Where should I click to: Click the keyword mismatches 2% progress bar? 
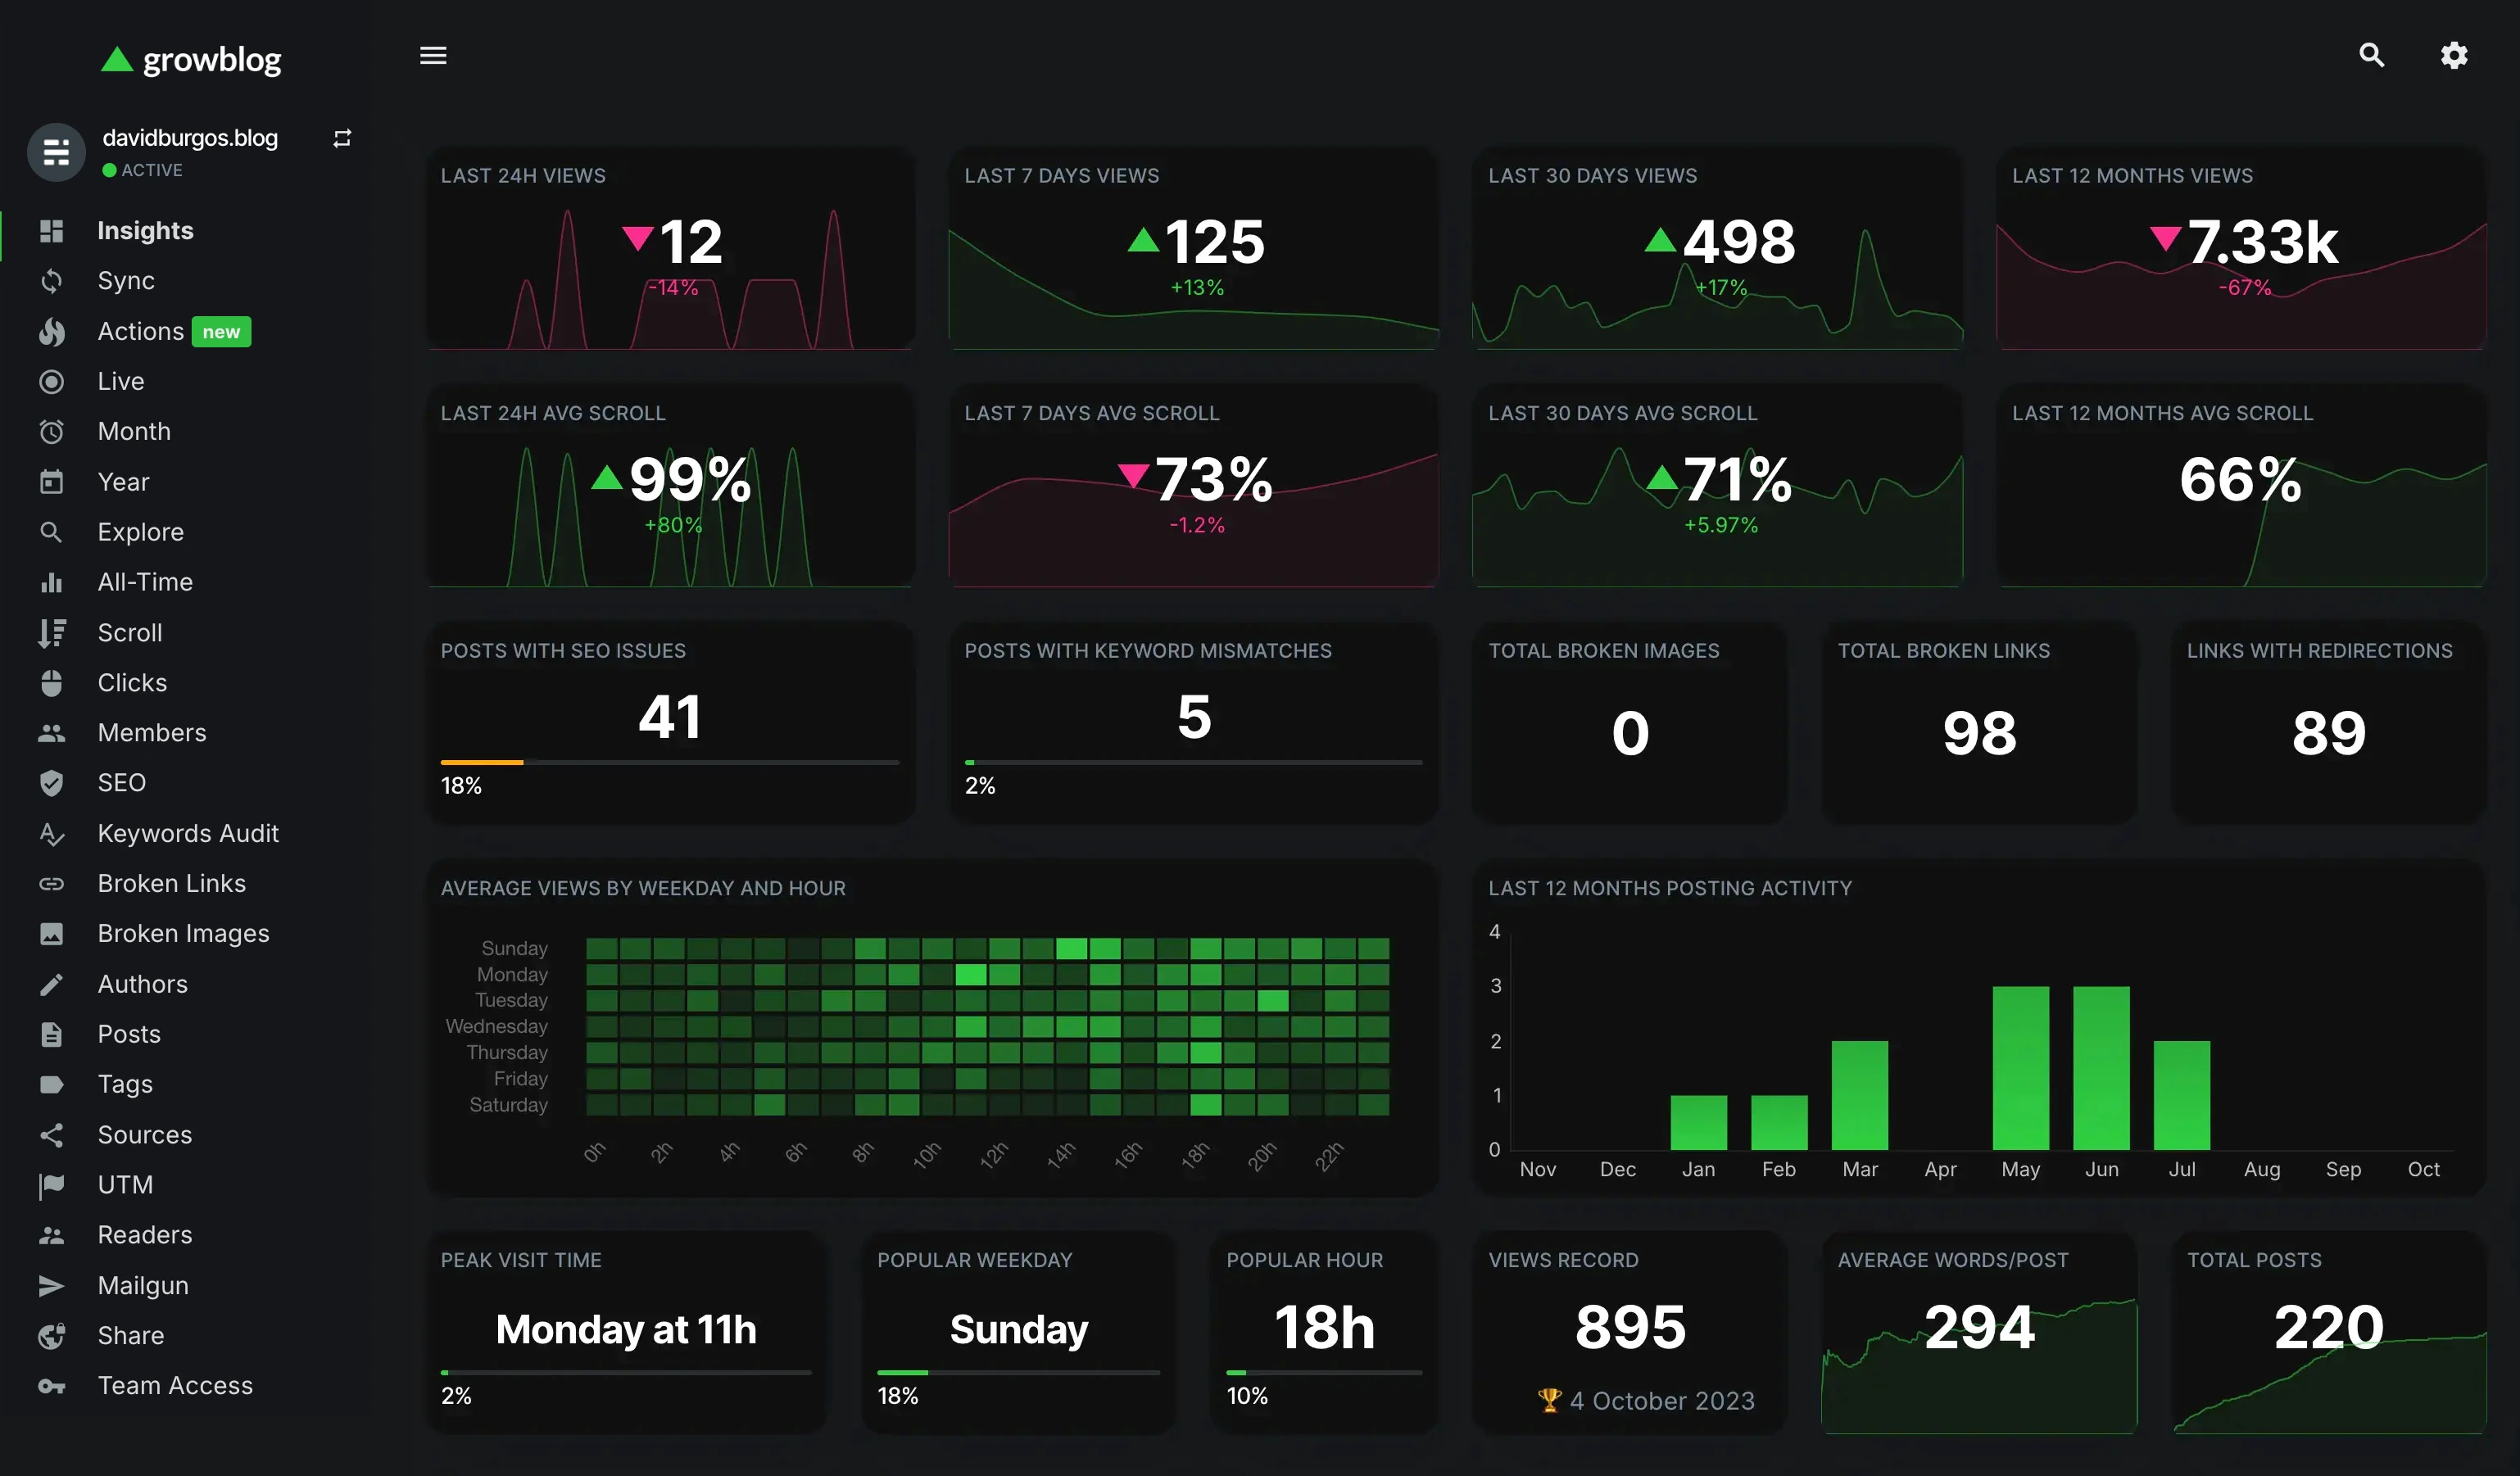[1194, 762]
